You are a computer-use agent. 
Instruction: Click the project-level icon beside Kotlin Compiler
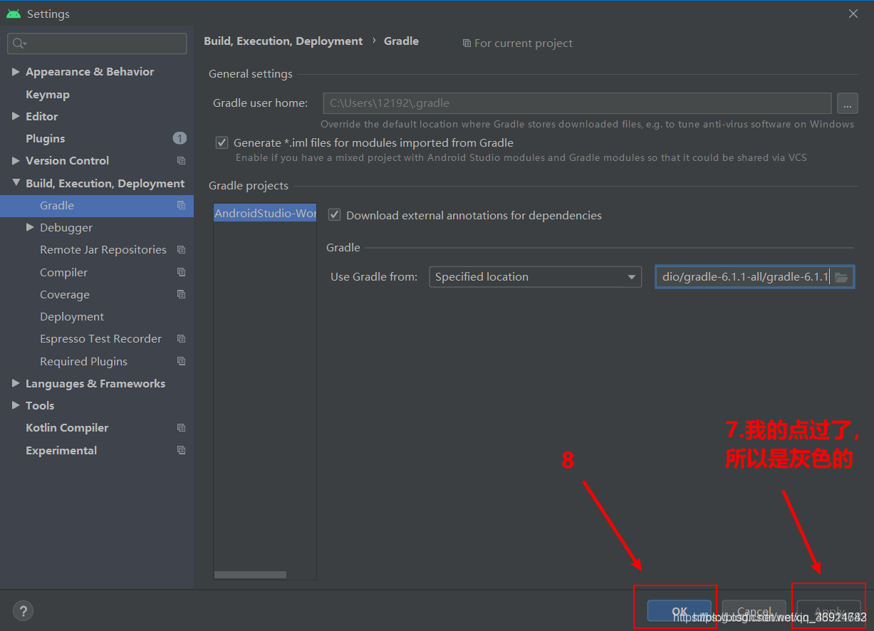tap(181, 428)
